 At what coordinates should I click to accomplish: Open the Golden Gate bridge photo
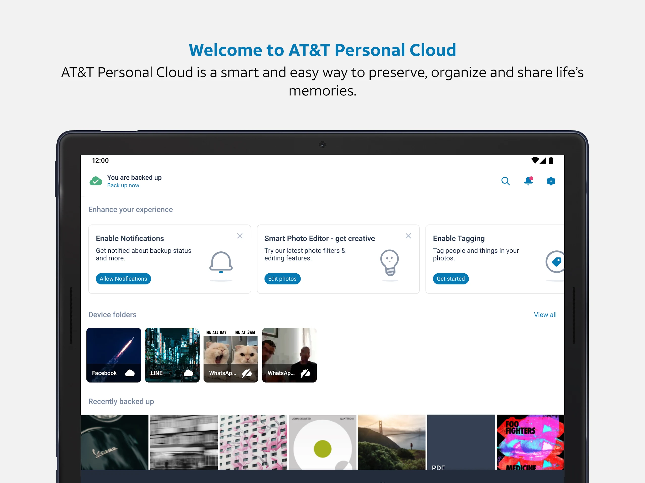[x=392, y=442]
